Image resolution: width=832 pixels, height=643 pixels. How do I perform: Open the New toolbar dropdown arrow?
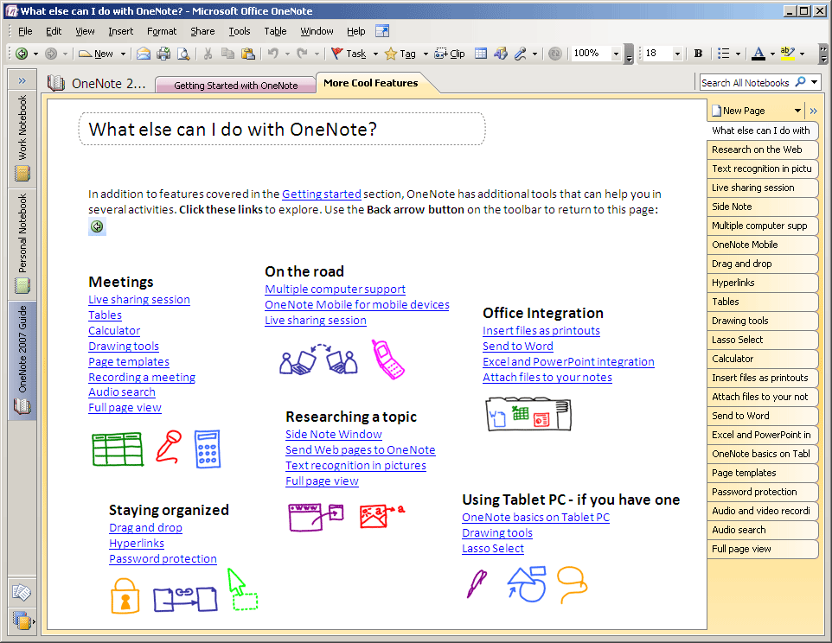click(123, 54)
